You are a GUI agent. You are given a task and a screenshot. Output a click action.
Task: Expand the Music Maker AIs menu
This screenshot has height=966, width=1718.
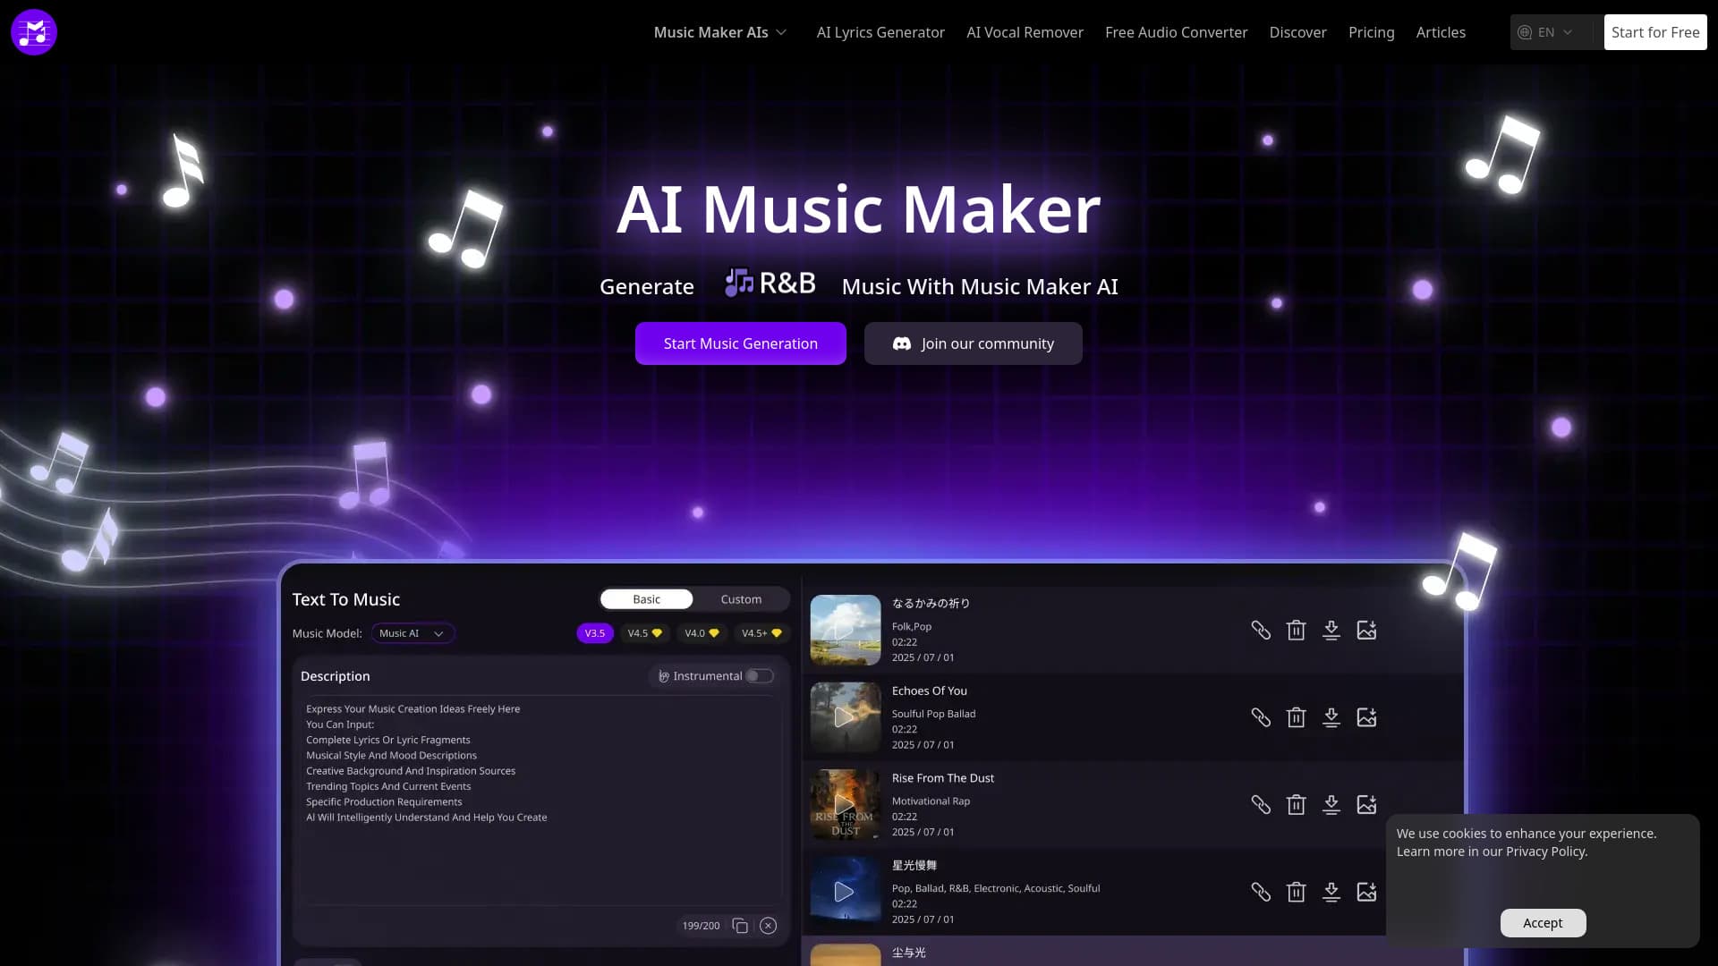[x=720, y=31]
